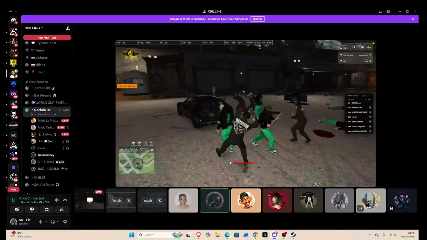Open the pictures text channel

[x=47, y=58]
